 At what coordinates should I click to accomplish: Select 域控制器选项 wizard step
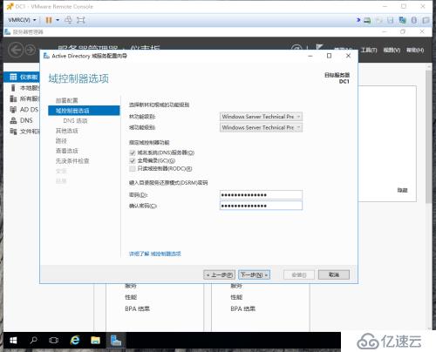84,111
